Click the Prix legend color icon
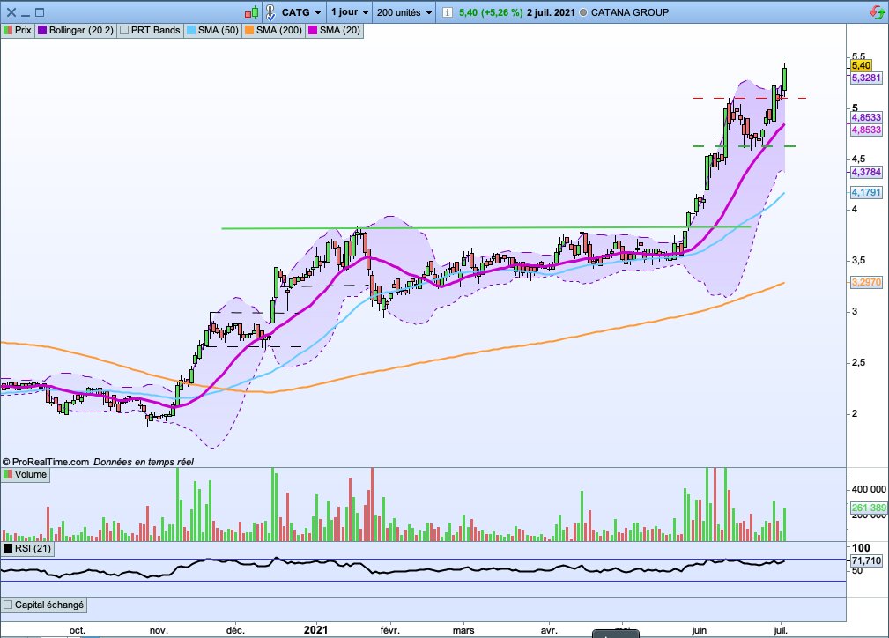Image resolution: width=889 pixels, height=638 pixels. [x=10, y=29]
